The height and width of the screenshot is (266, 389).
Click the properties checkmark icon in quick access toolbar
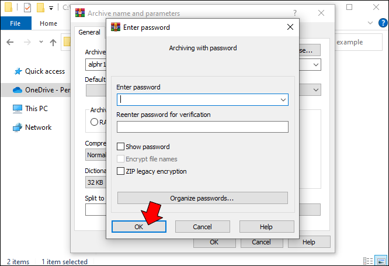[x=27, y=8]
